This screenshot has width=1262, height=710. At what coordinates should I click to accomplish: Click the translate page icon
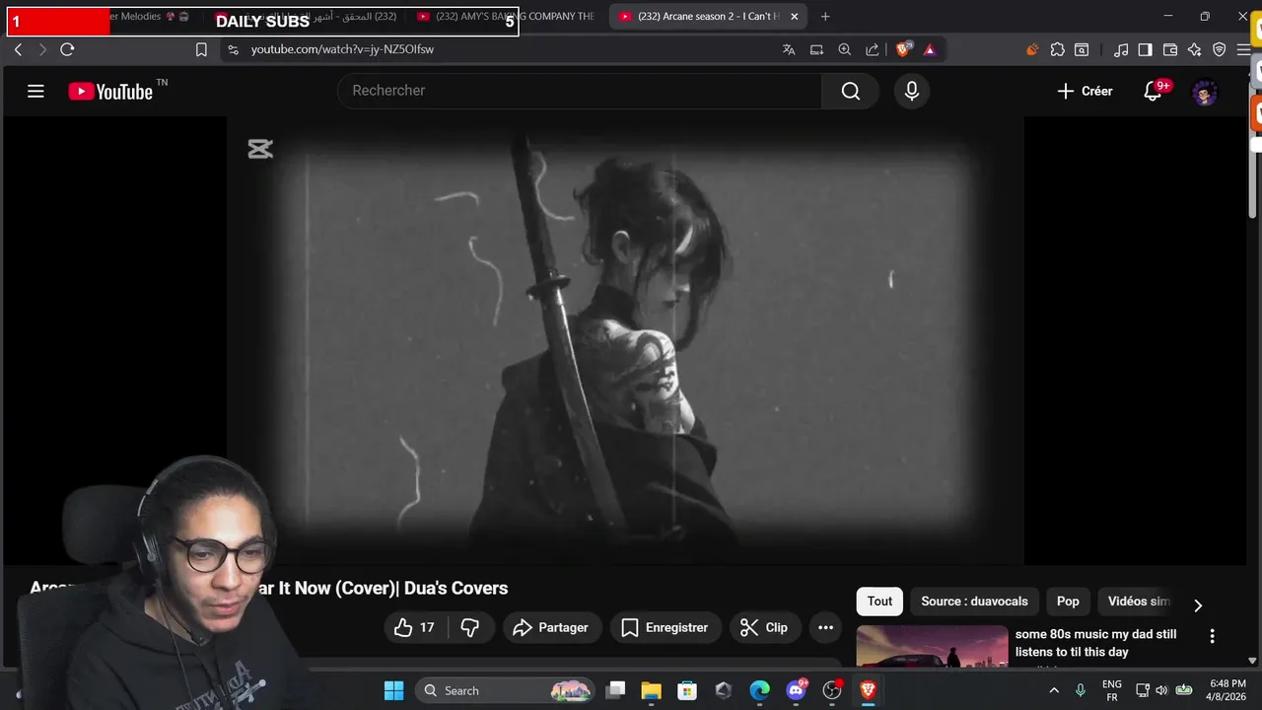pyautogui.click(x=789, y=49)
